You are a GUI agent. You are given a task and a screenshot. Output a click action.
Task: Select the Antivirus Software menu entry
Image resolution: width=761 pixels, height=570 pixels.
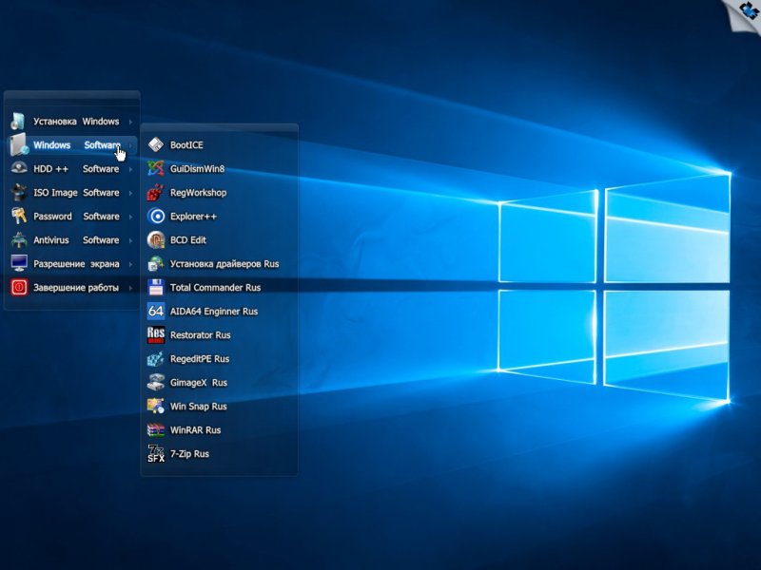72,240
